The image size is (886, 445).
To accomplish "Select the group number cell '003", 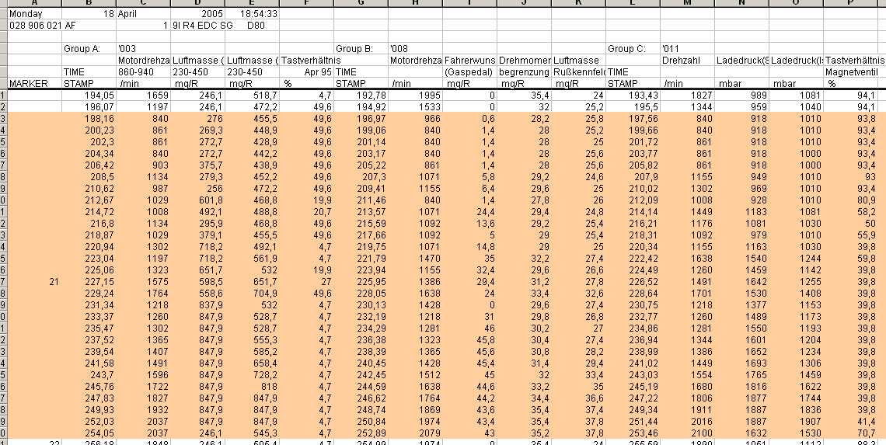I will pos(143,49).
